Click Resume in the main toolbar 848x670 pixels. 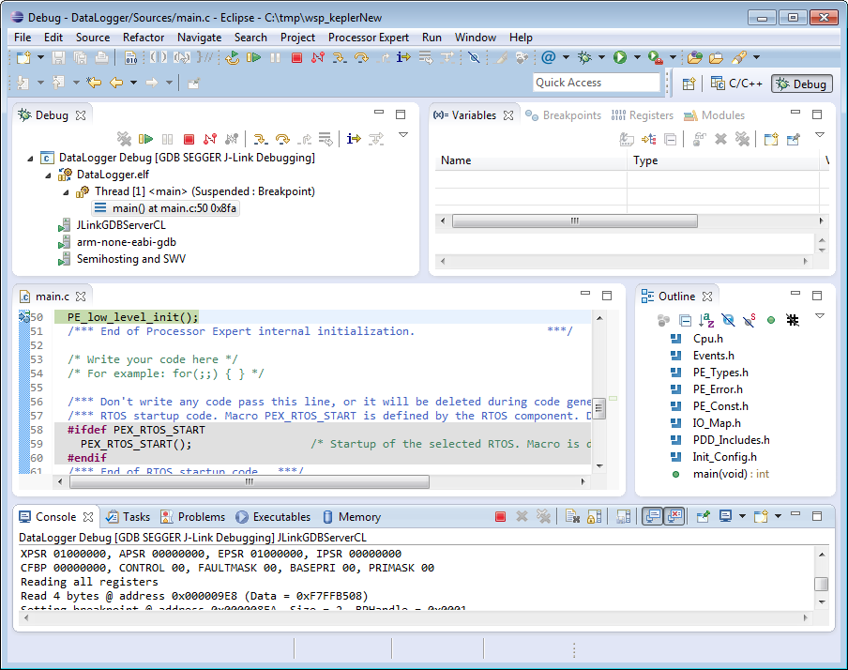(253, 58)
